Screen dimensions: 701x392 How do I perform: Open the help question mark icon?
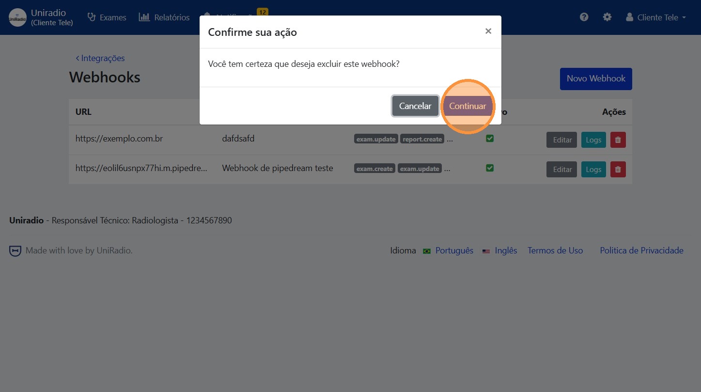tap(583, 17)
